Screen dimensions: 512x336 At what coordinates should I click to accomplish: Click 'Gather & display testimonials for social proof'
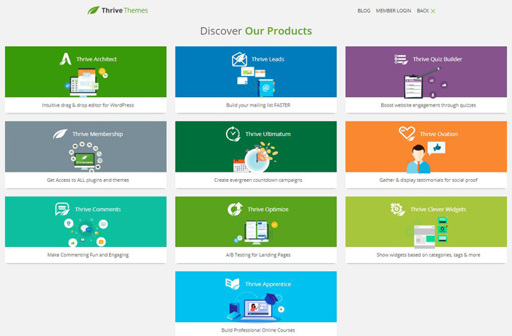tap(428, 180)
